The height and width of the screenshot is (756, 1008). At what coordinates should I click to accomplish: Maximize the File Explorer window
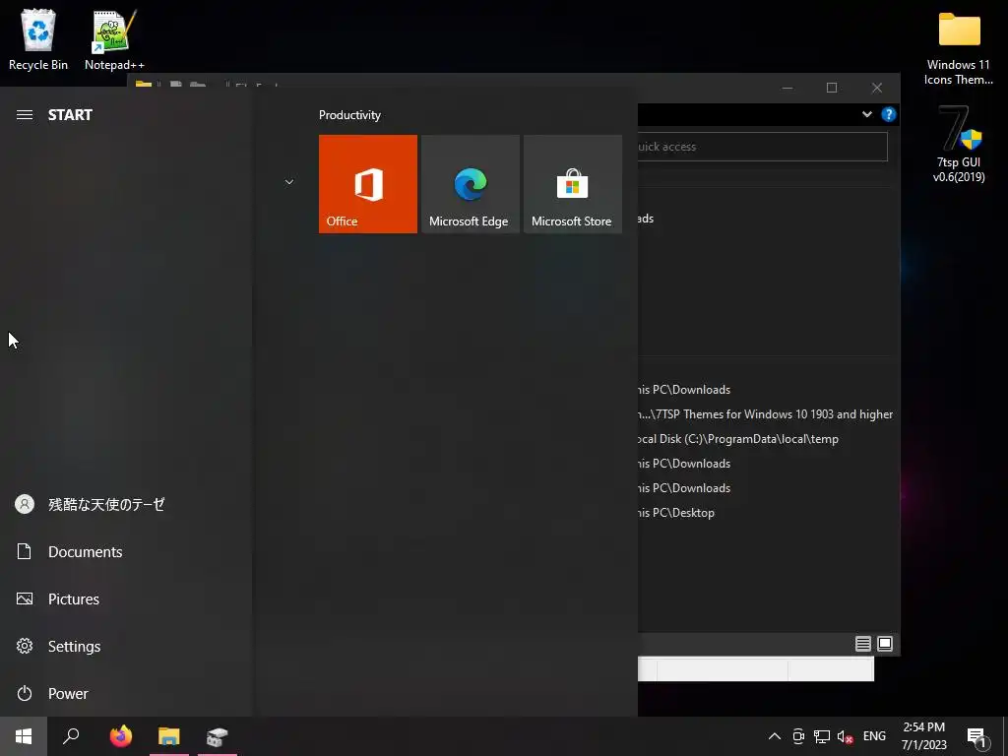pos(832,88)
